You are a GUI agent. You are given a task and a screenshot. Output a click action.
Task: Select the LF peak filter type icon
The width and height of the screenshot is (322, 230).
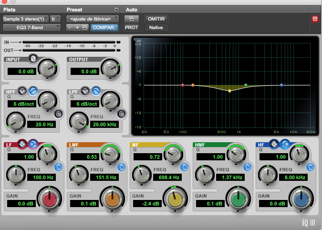pos(22,144)
